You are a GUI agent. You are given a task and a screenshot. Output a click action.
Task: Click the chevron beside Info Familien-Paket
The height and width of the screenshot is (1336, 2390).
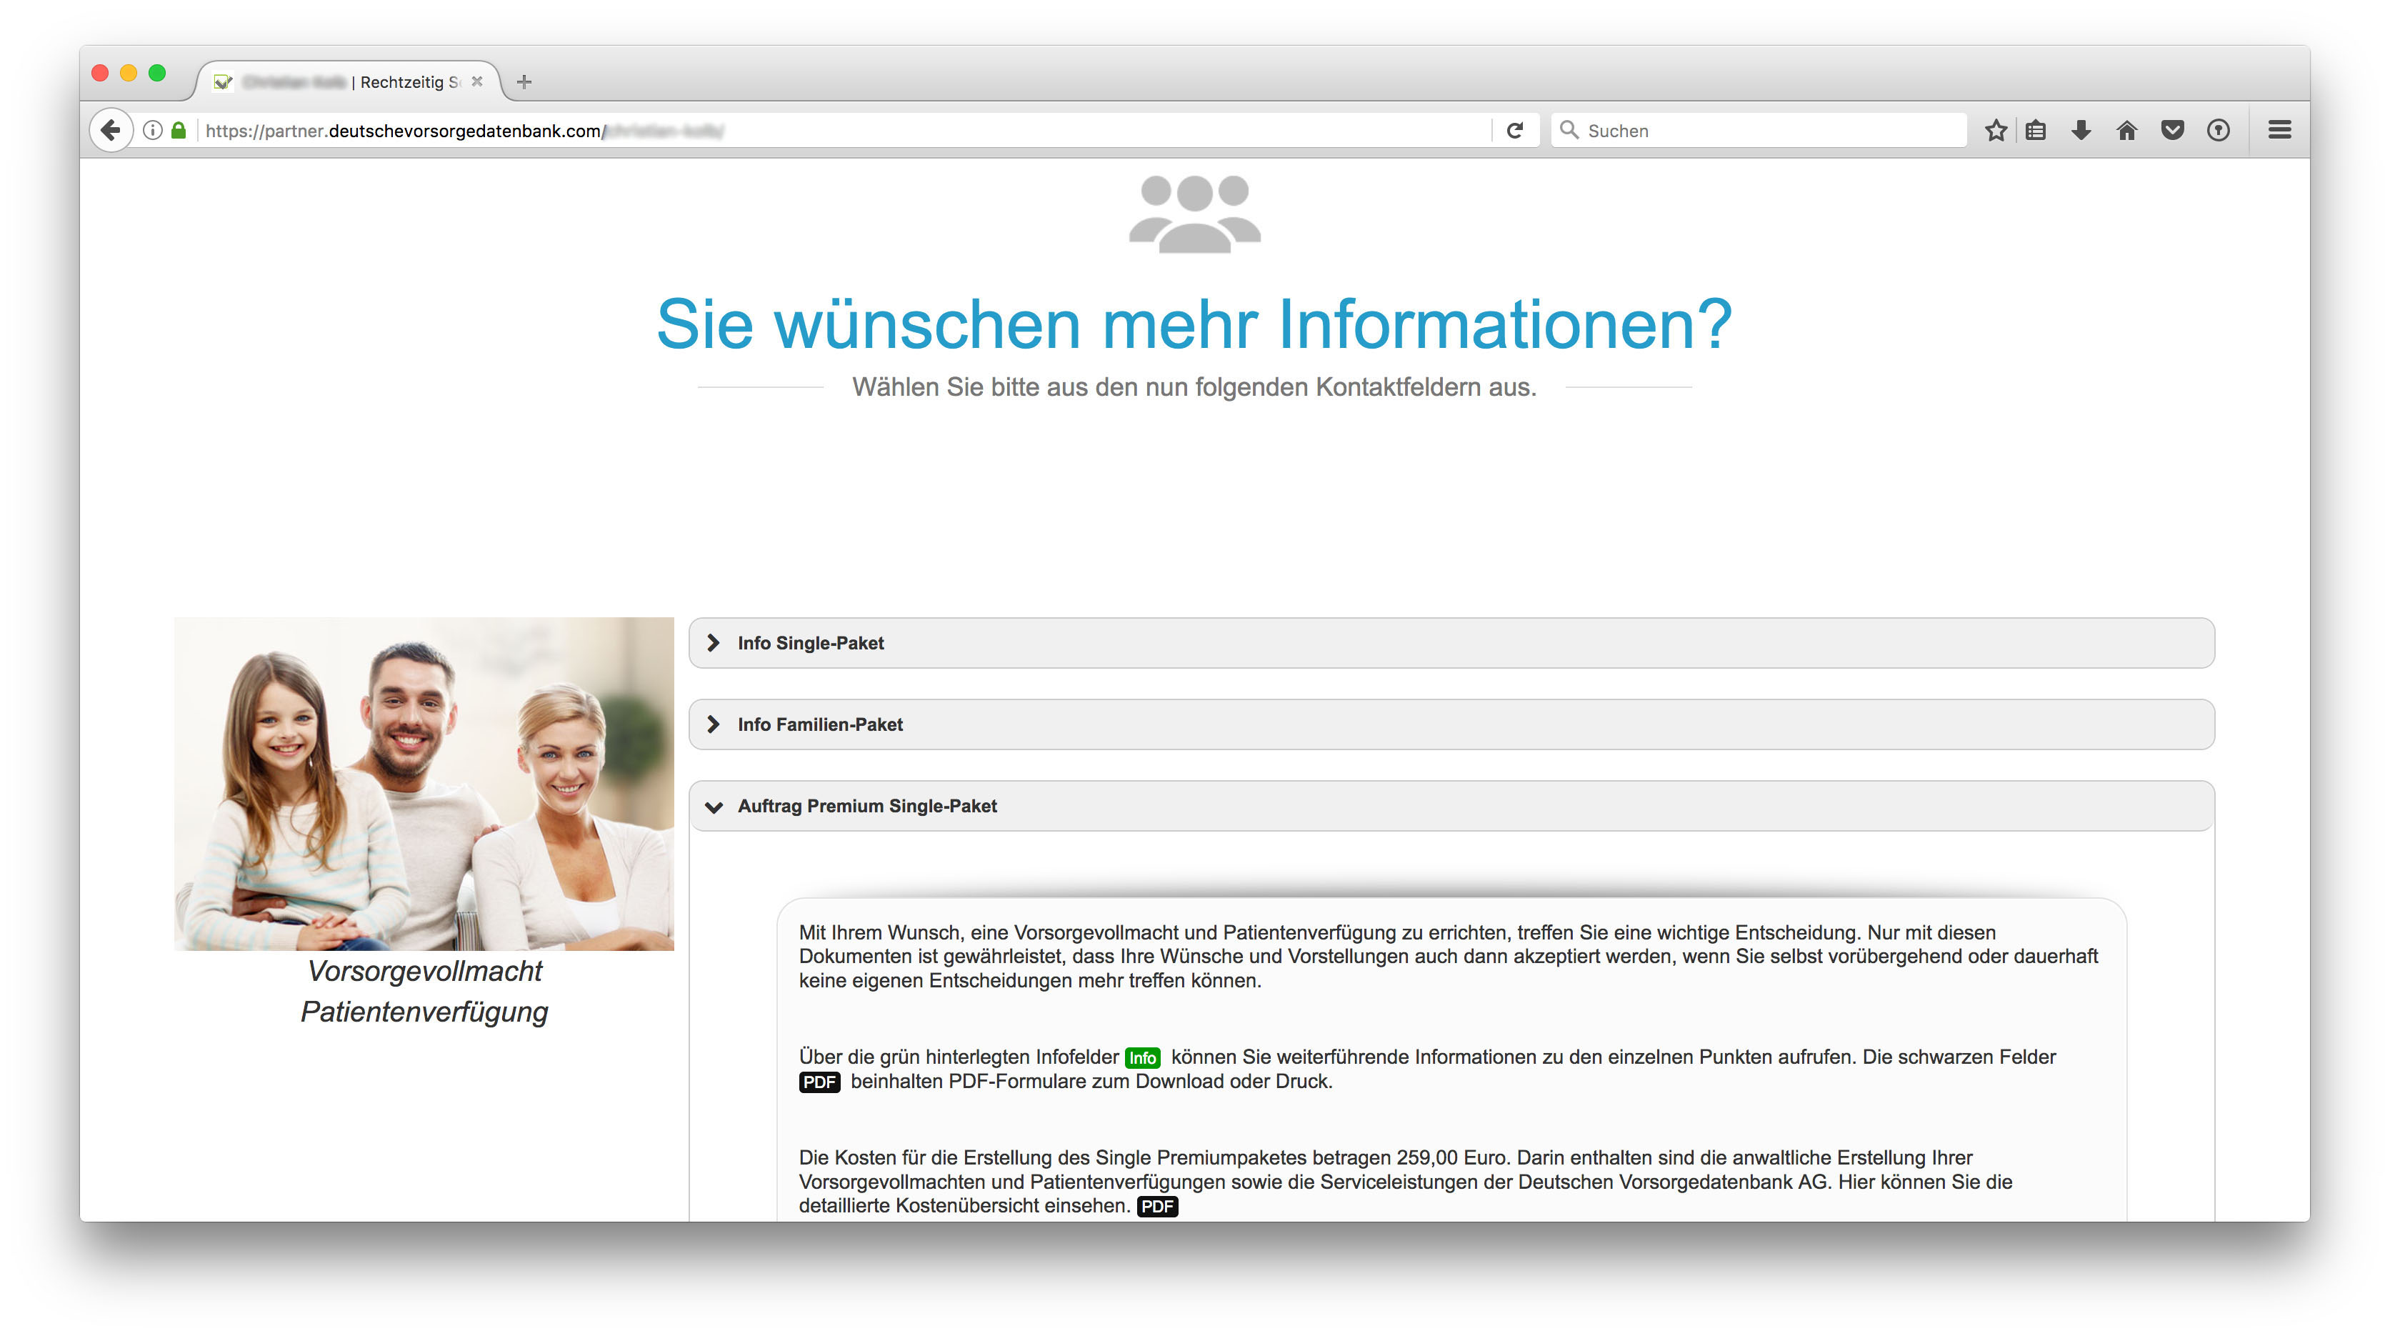[713, 724]
